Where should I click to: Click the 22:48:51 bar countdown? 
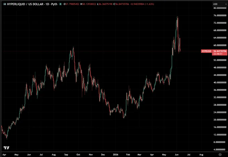pyautogui.click(x=218, y=54)
